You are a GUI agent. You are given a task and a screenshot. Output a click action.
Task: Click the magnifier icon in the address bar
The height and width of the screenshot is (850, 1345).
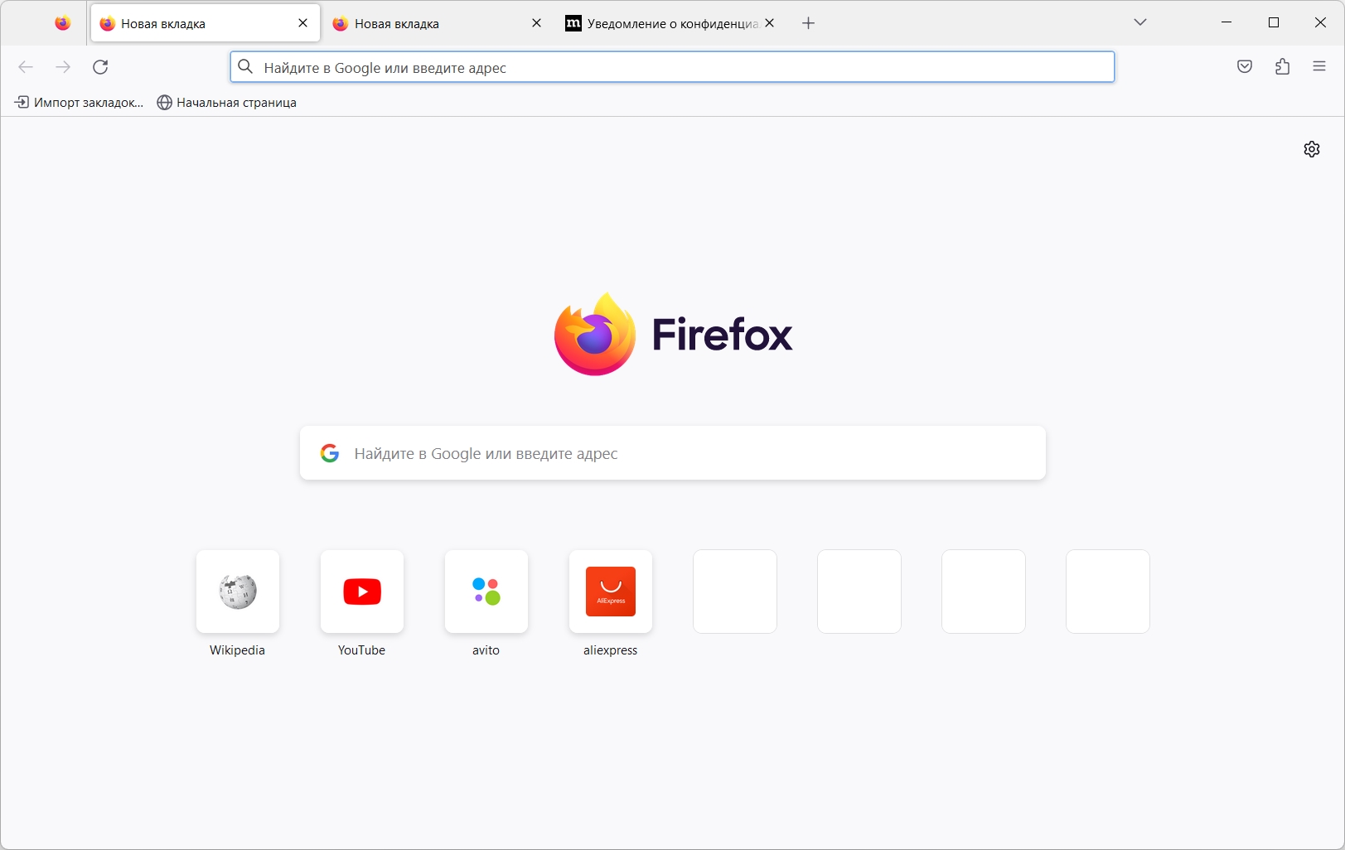[245, 67]
